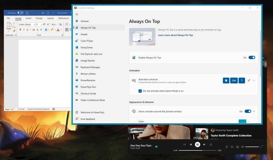Open the Font dialog launcher in Word
This screenshot has width=273, height=160.
click(x=62, y=35)
